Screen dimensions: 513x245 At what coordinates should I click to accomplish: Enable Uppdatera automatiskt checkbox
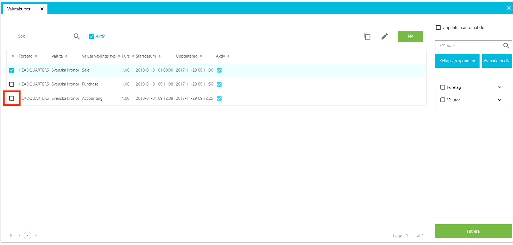coord(438,28)
